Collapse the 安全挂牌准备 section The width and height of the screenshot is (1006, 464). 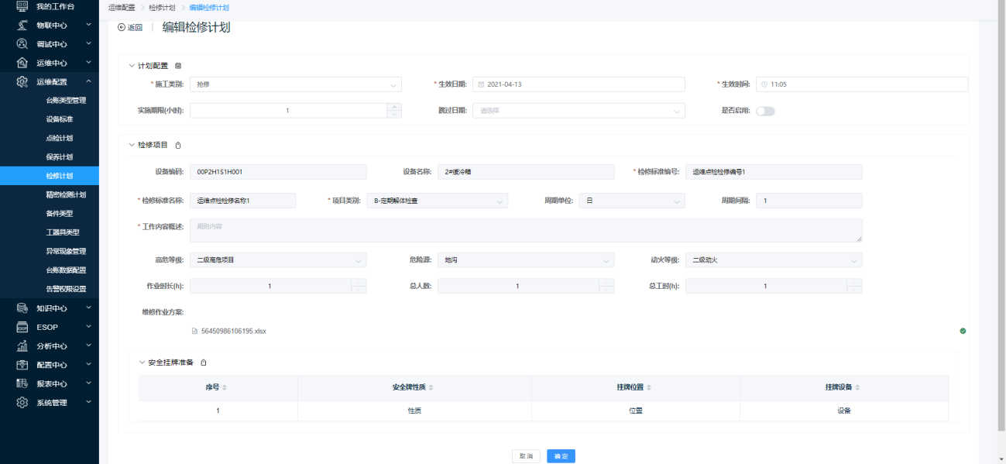142,363
